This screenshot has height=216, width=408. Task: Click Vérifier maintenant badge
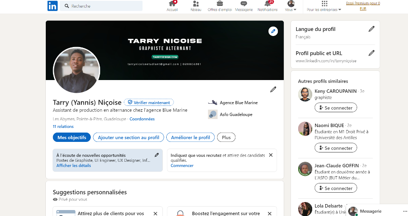pos(149,102)
